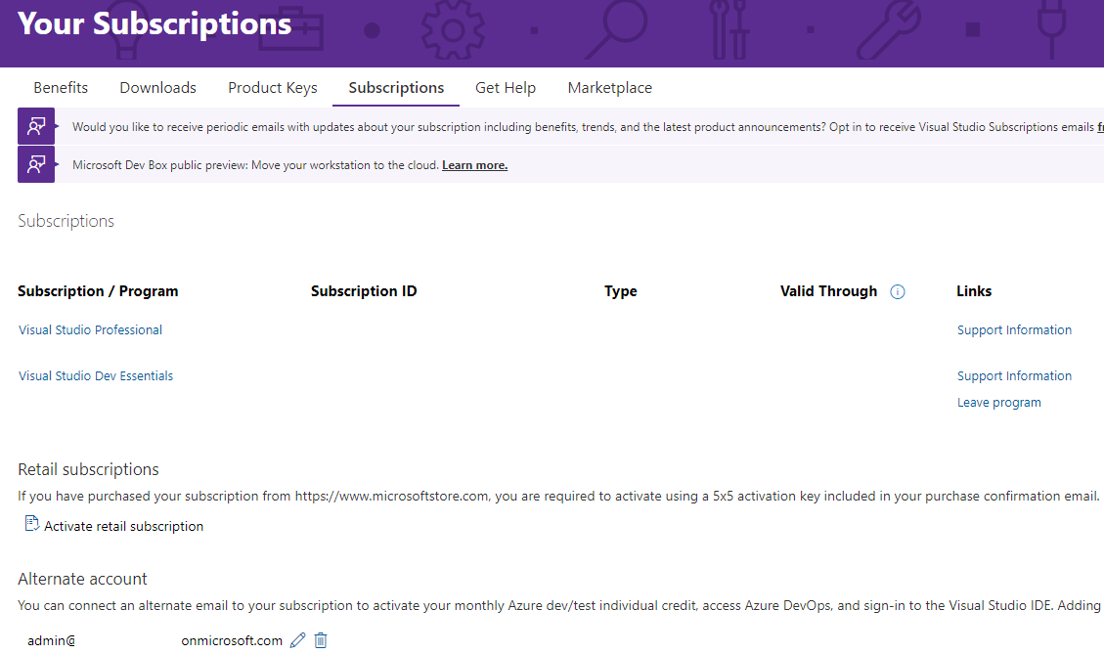The width and height of the screenshot is (1104, 654).
Task: Click Activate retail subscription text
Action: pos(124,527)
